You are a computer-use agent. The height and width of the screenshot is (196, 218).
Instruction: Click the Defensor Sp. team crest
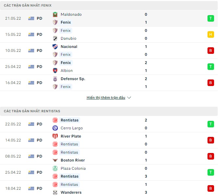point(55,79)
